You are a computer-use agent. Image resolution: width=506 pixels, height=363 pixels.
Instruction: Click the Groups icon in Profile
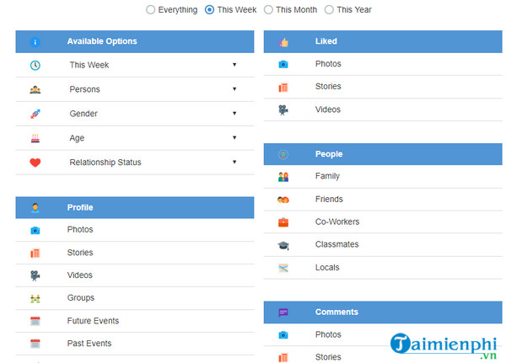point(35,298)
